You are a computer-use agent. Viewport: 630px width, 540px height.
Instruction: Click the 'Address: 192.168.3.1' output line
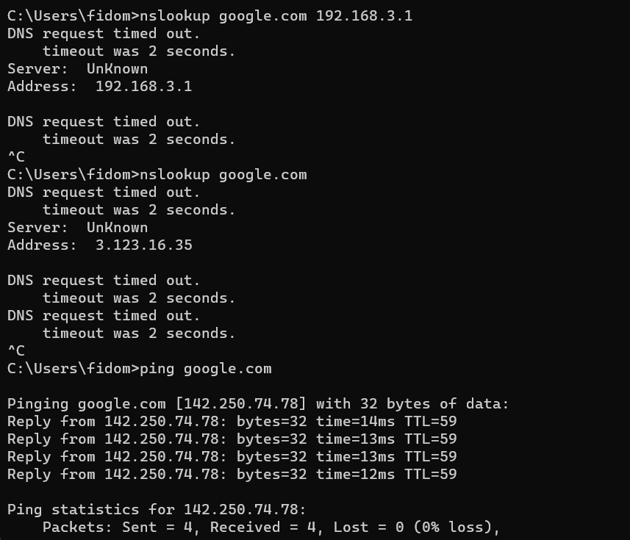pos(99,86)
